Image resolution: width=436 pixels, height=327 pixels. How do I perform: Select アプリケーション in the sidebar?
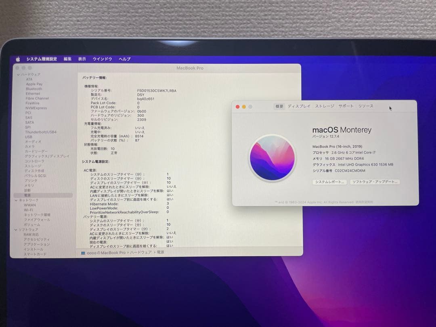[x=37, y=244]
